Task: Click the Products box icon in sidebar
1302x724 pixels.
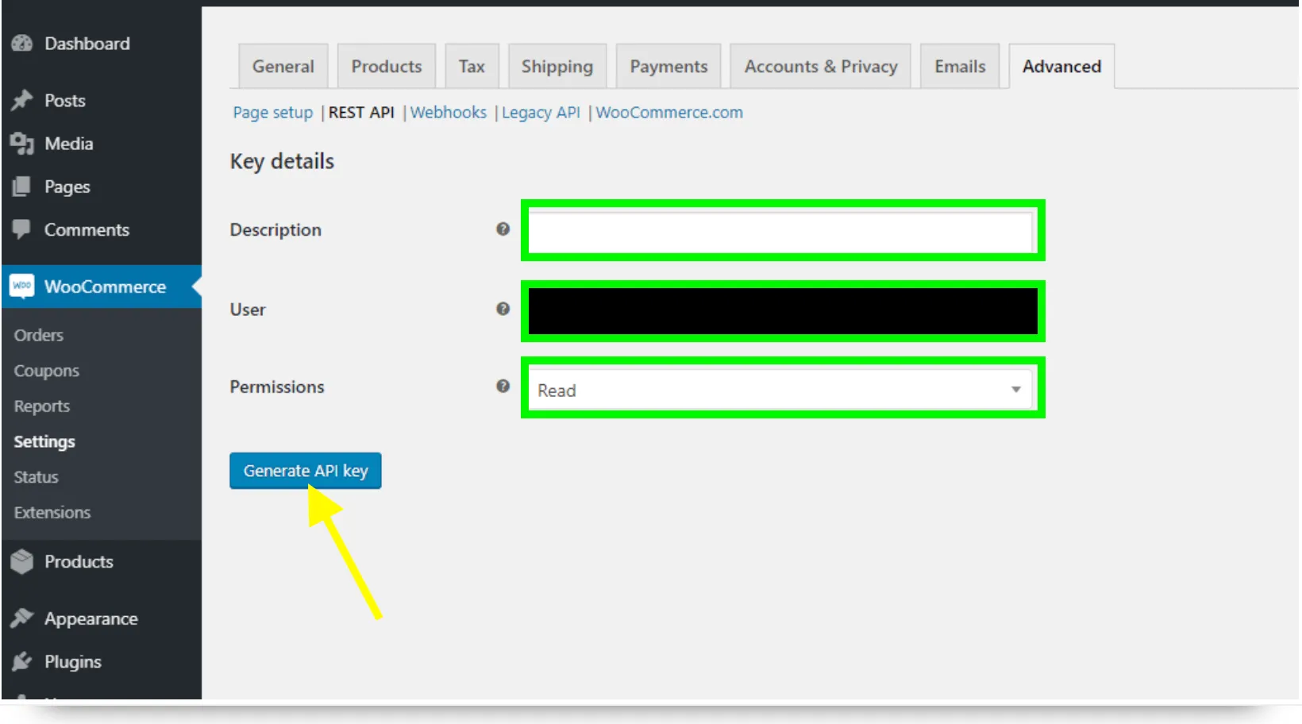Action: [22, 561]
